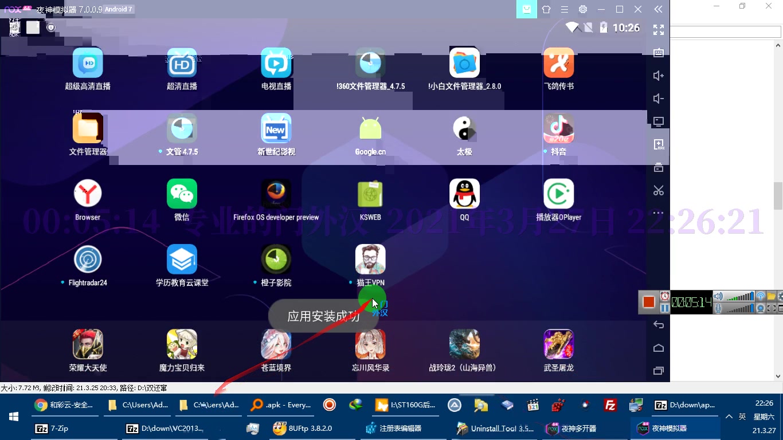This screenshot has width=783, height=440.
Task: Tap the Android home button
Action: click(x=659, y=348)
